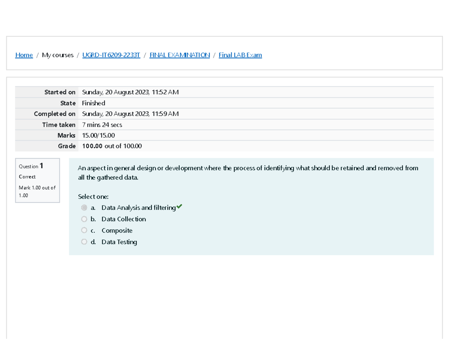This screenshot has width=449, height=347.
Task: Click the question text about gathered data
Action: click(248, 172)
